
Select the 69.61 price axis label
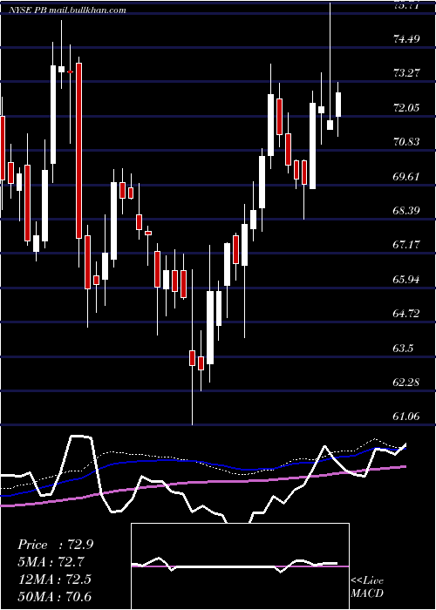tap(406, 177)
